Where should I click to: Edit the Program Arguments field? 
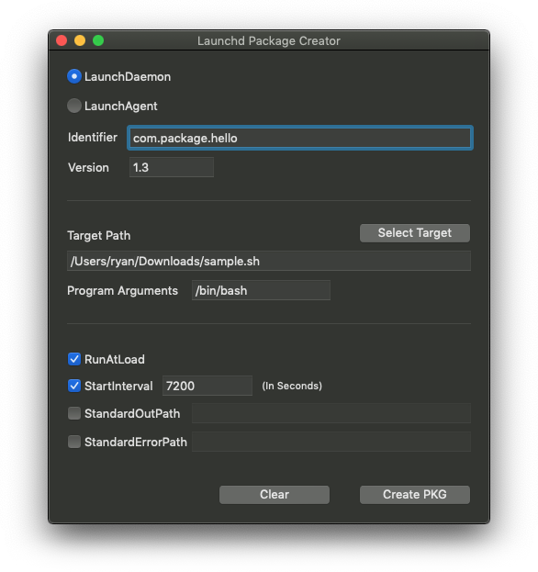[261, 290]
